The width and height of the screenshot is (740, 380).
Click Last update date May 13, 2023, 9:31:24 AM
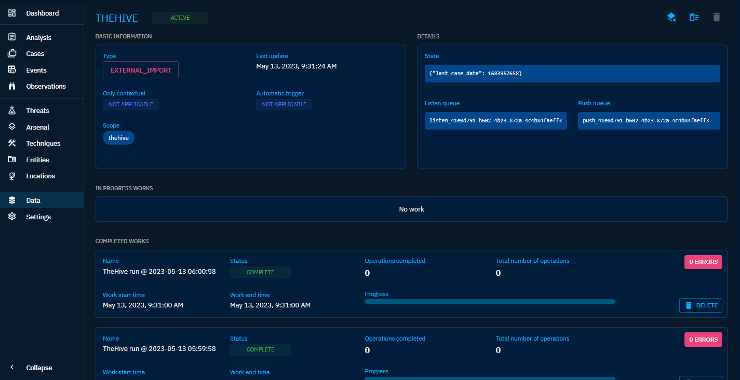coord(297,66)
